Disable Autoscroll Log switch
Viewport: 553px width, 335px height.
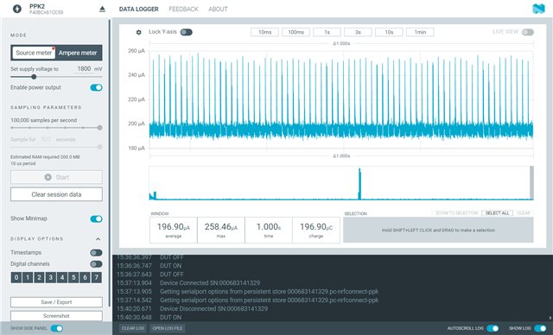coord(493,328)
